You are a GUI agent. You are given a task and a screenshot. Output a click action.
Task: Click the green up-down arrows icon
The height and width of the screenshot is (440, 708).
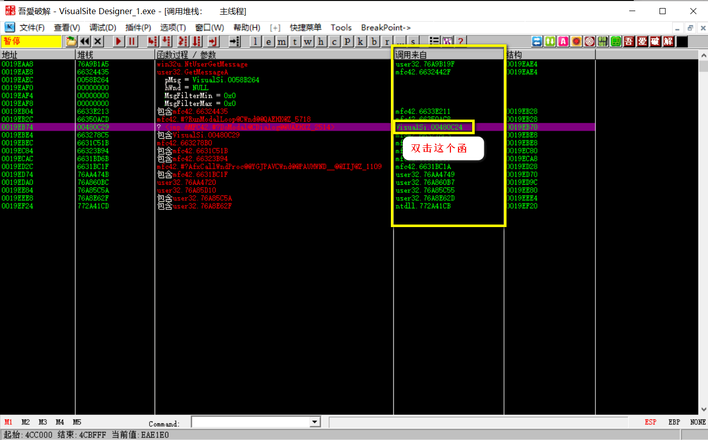click(550, 41)
